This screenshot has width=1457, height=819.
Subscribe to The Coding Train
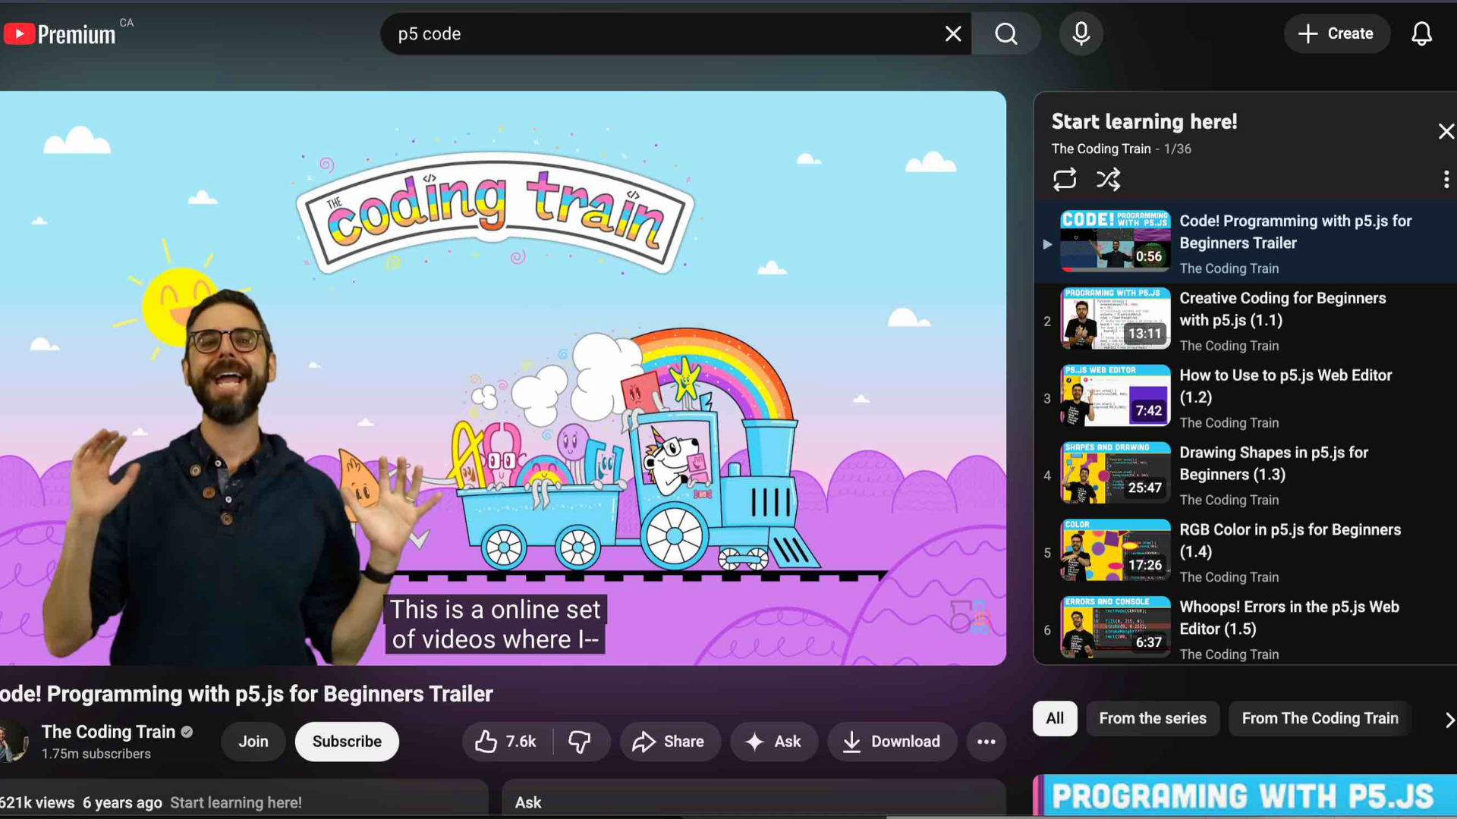tap(347, 742)
